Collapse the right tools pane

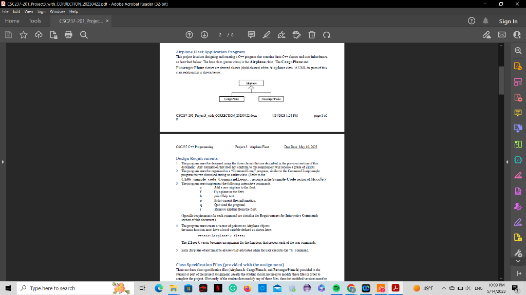point(507,162)
